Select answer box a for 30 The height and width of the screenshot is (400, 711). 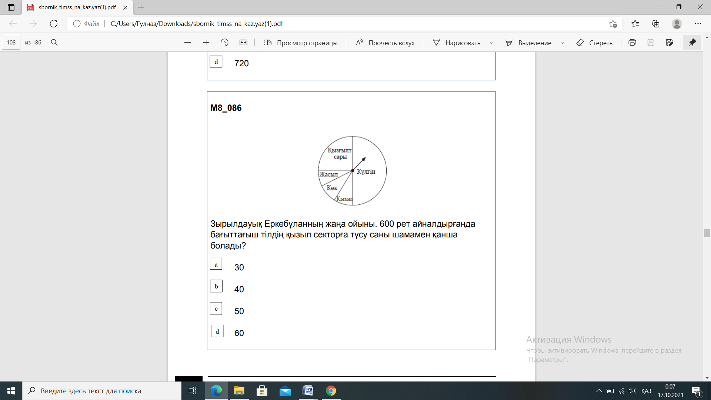point(216,264)
